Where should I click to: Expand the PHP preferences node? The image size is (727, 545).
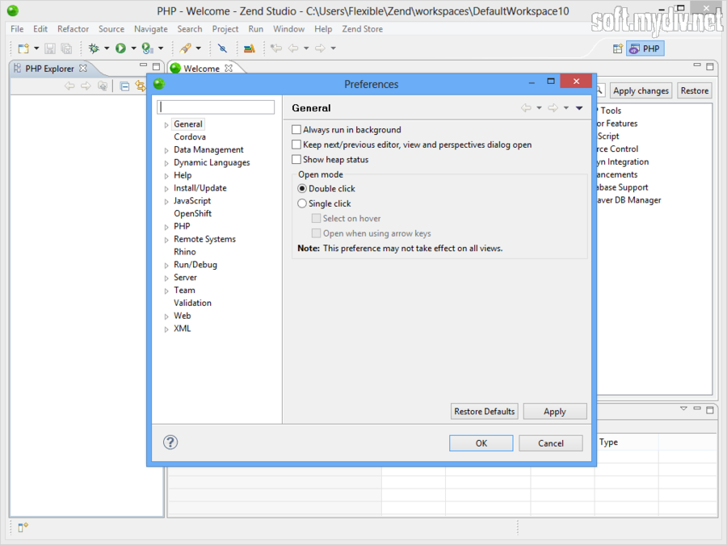pos(166,227)
